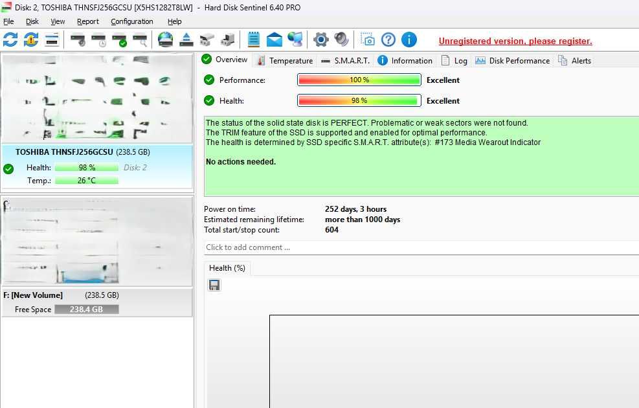Image resolution: width=639 pixels, height=408 pixels.
Task: Open settings via the gear icon
Action: click(x=320, y=40)
